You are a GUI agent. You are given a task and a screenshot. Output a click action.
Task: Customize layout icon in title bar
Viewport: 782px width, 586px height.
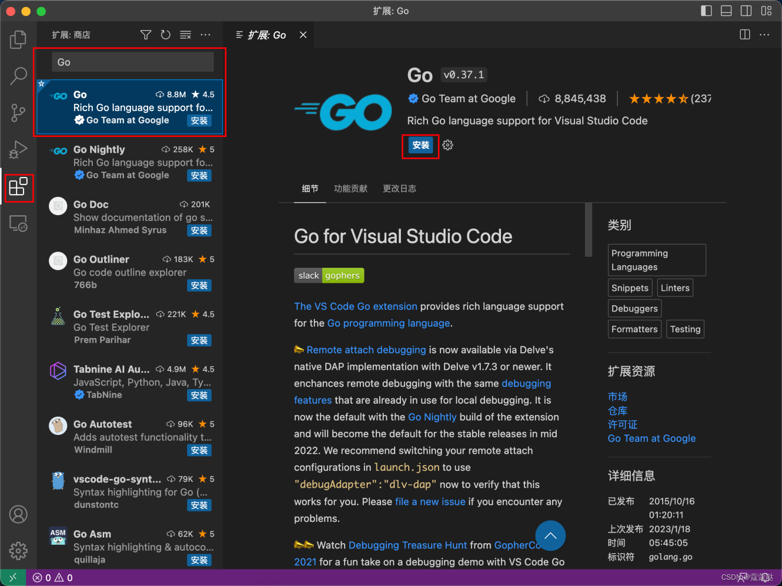point(766,11)
